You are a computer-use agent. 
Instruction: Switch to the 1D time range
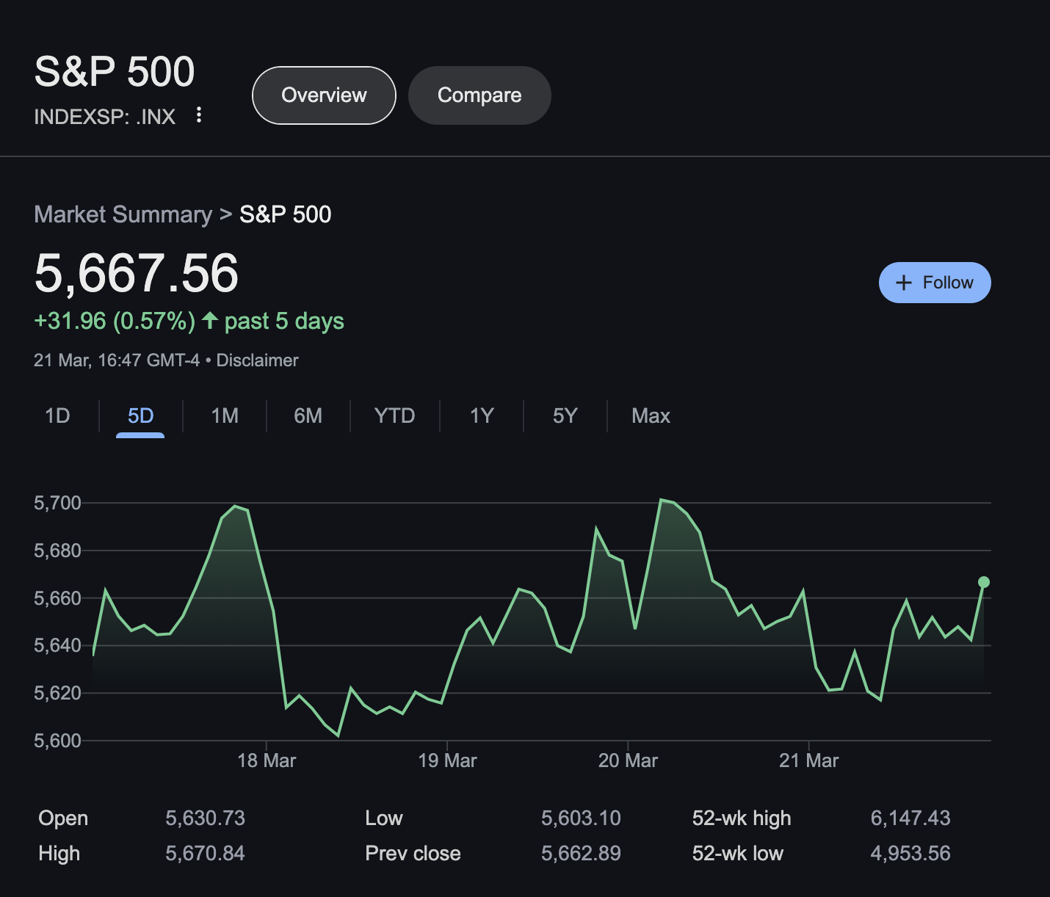57,415
